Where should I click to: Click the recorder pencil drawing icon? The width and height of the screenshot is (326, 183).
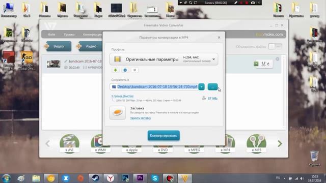point(235,3)
